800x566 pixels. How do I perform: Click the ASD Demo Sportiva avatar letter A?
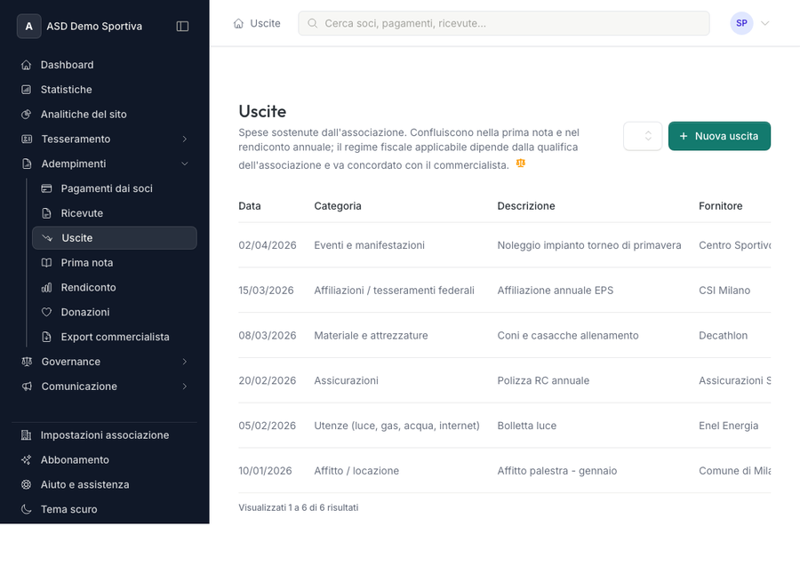[x=29, y=27]
